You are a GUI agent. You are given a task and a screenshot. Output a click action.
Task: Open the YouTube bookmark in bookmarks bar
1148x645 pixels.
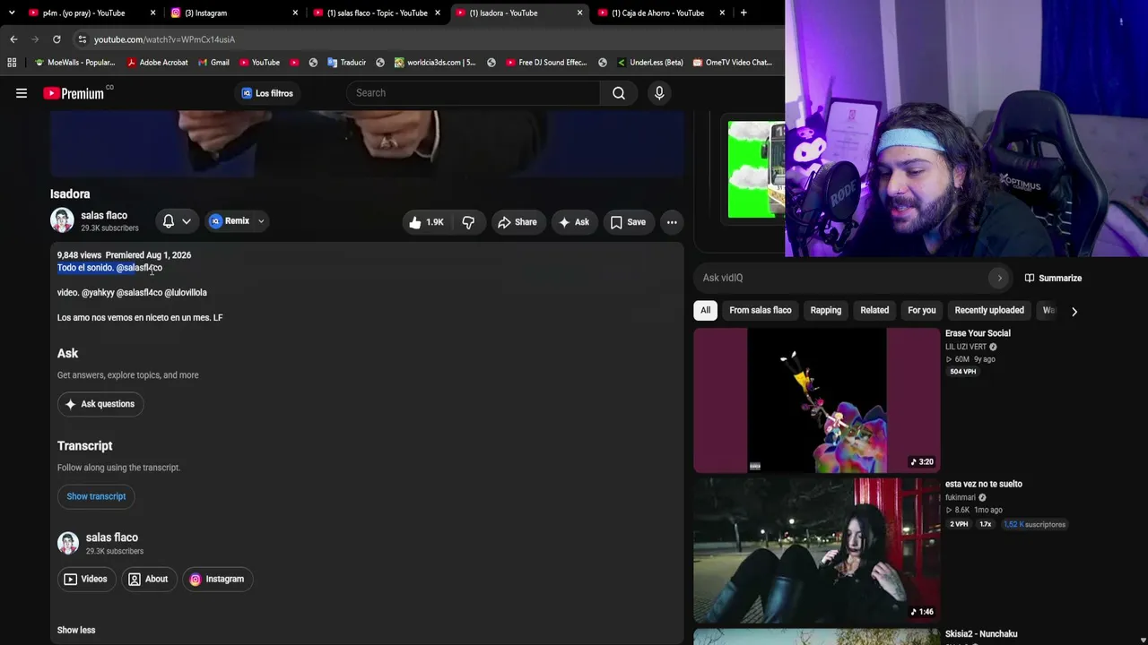coord(259,63)
